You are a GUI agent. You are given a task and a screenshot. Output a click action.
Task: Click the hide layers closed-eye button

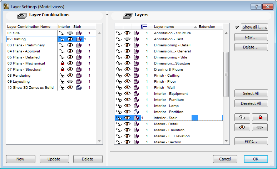260,127
